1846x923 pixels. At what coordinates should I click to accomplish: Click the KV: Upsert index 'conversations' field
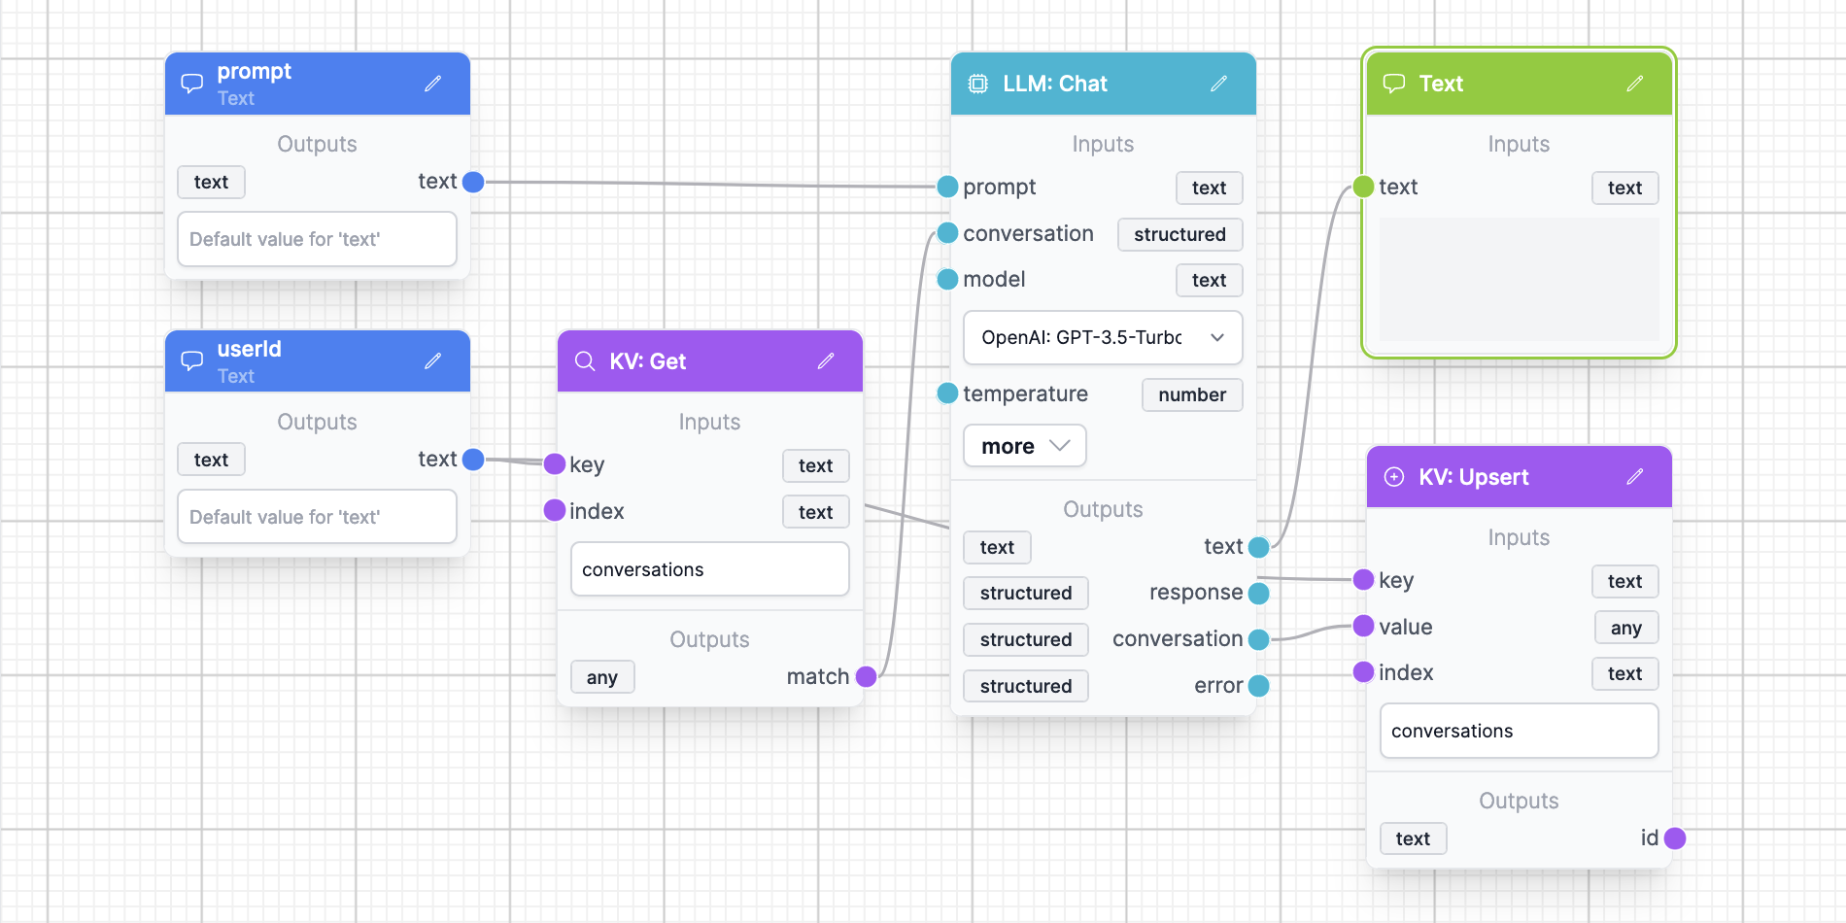[x=1518, y=731]
